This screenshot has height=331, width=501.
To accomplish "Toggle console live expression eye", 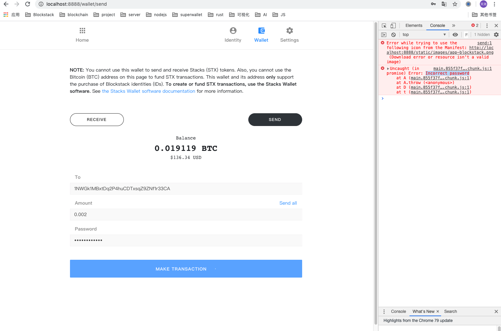I will click(x=455, y=35).
